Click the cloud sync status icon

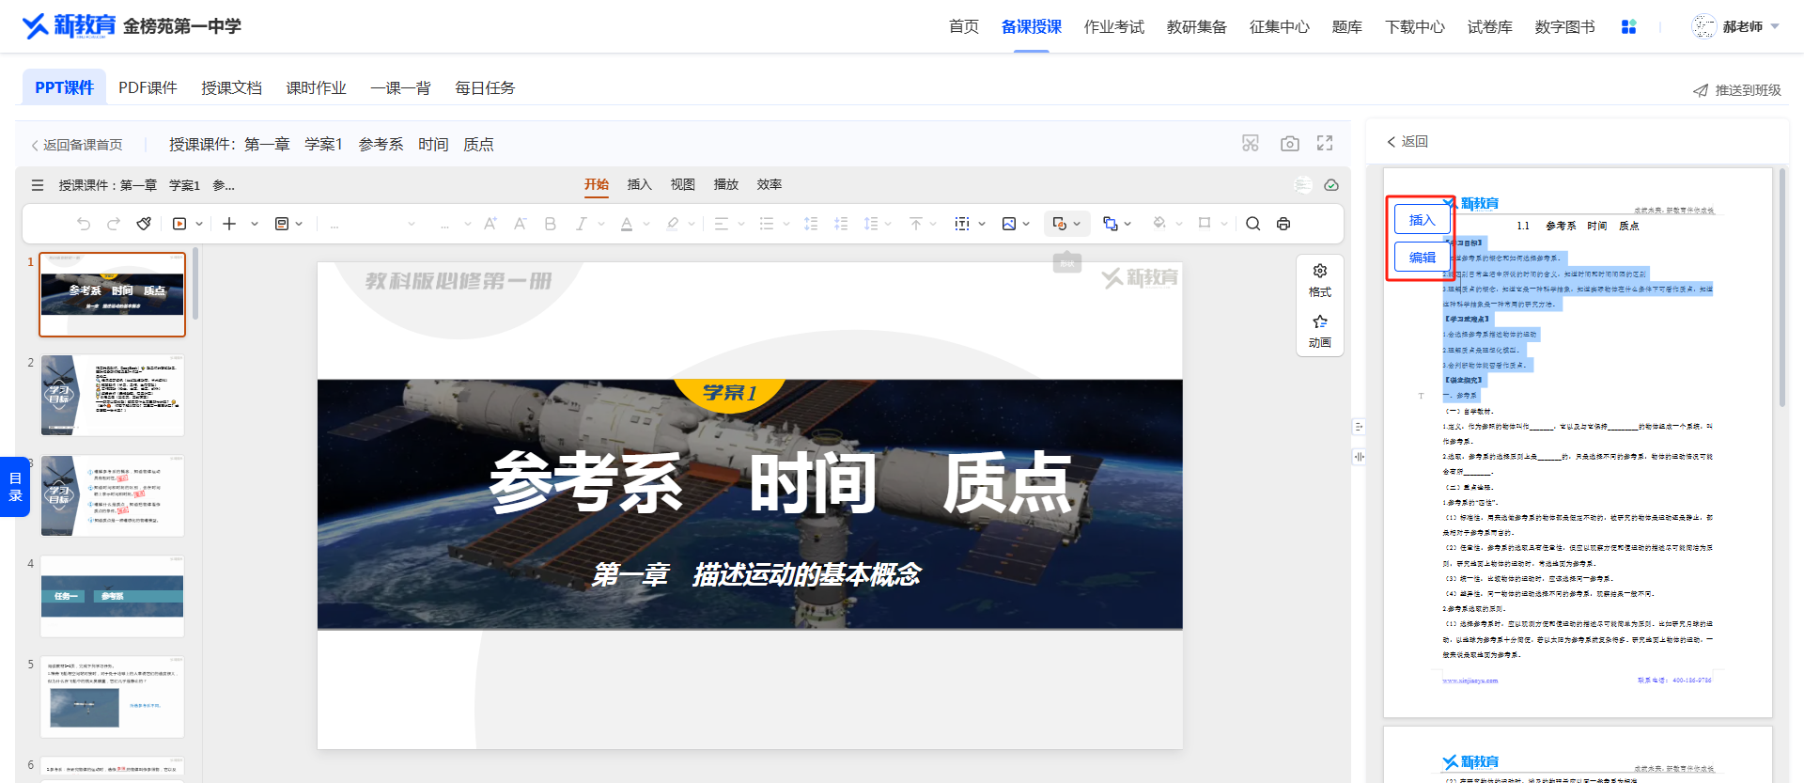point(1331,185)
